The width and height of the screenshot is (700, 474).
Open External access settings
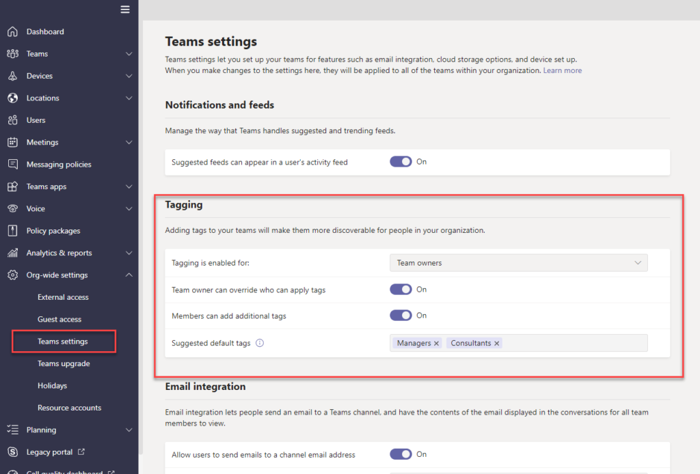click(63, 297)
